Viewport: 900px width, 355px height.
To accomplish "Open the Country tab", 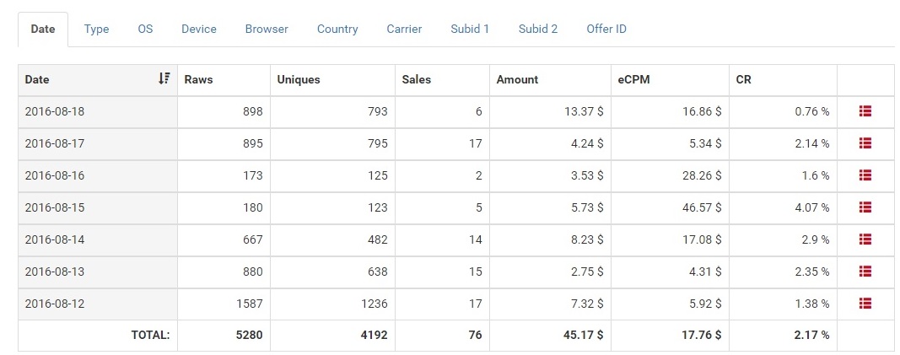I will tap(337, 29).
